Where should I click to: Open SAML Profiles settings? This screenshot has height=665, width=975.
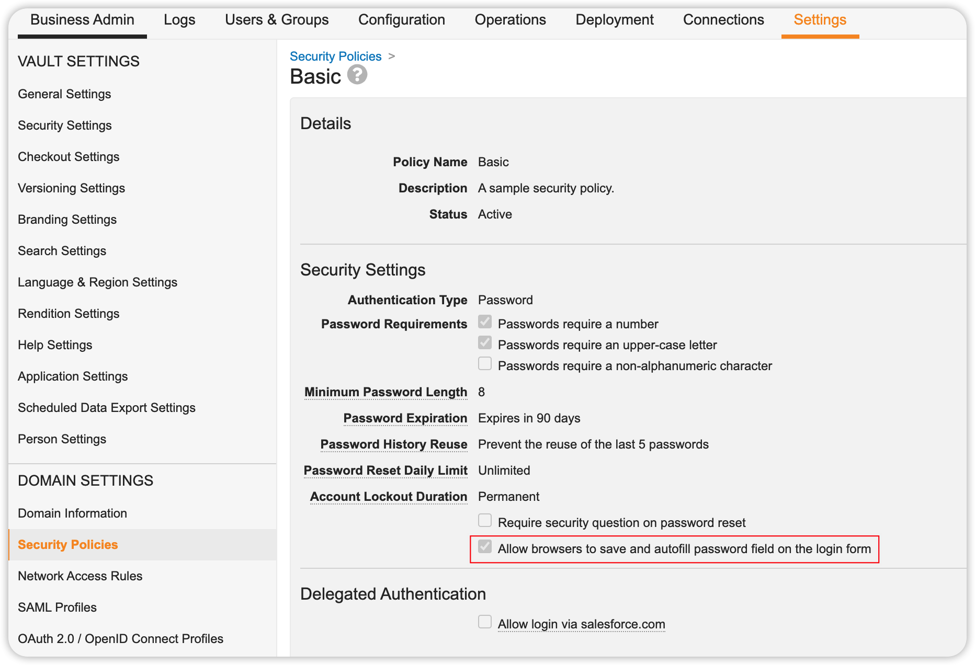click(57, 607)
